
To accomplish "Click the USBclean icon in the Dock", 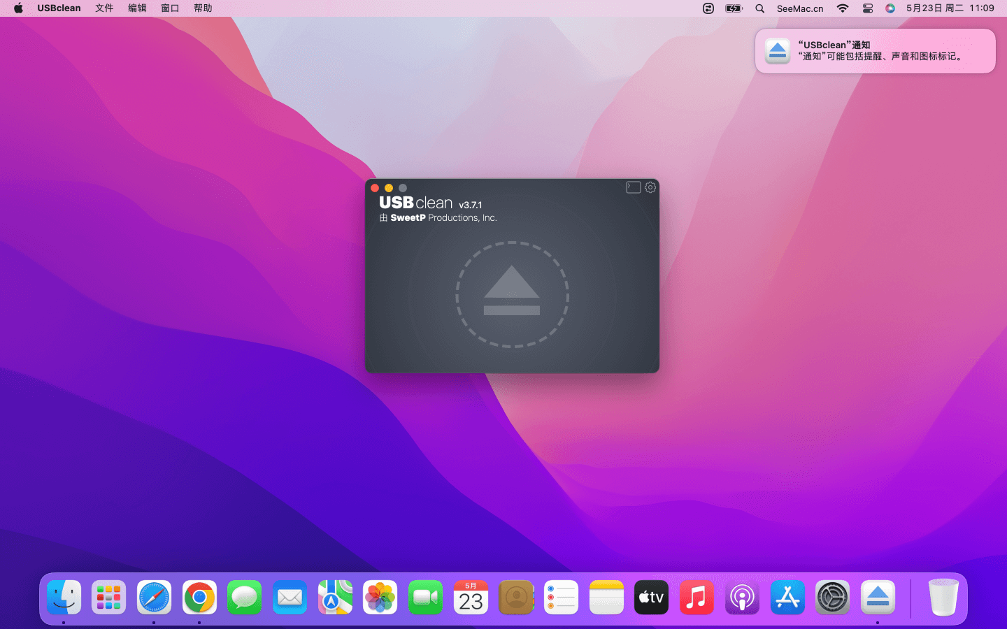I will [x=878, y=598].
